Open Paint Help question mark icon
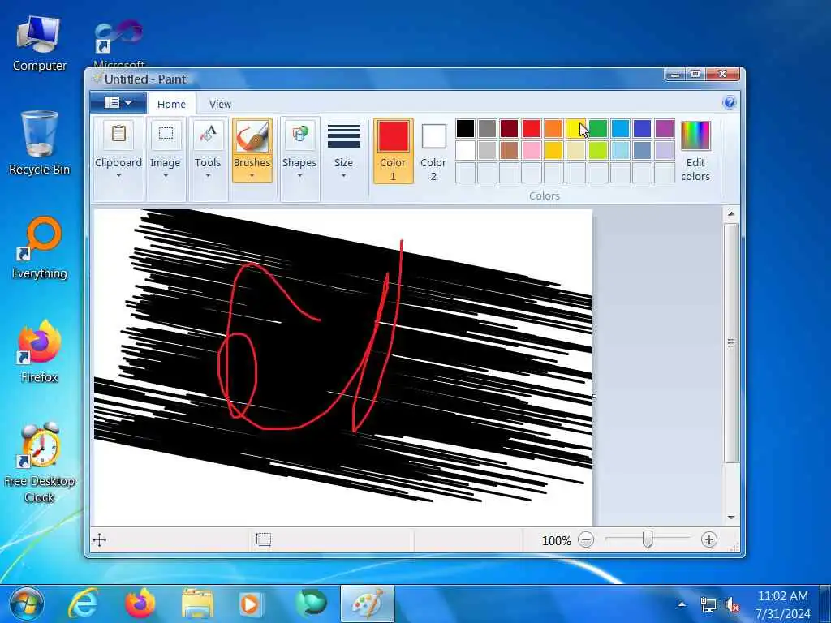This screenshot has width=831, height=623. (x=730, y=102)
